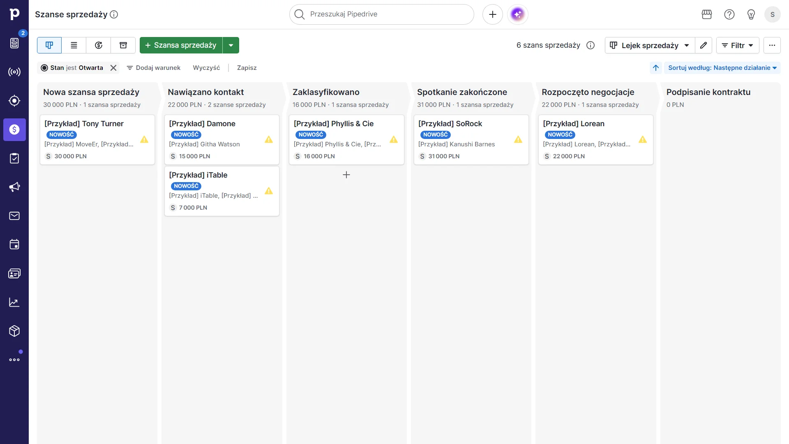Open the archived deals view icon
The height and width of the screenshot is (444, 789).
click(123, 45)
